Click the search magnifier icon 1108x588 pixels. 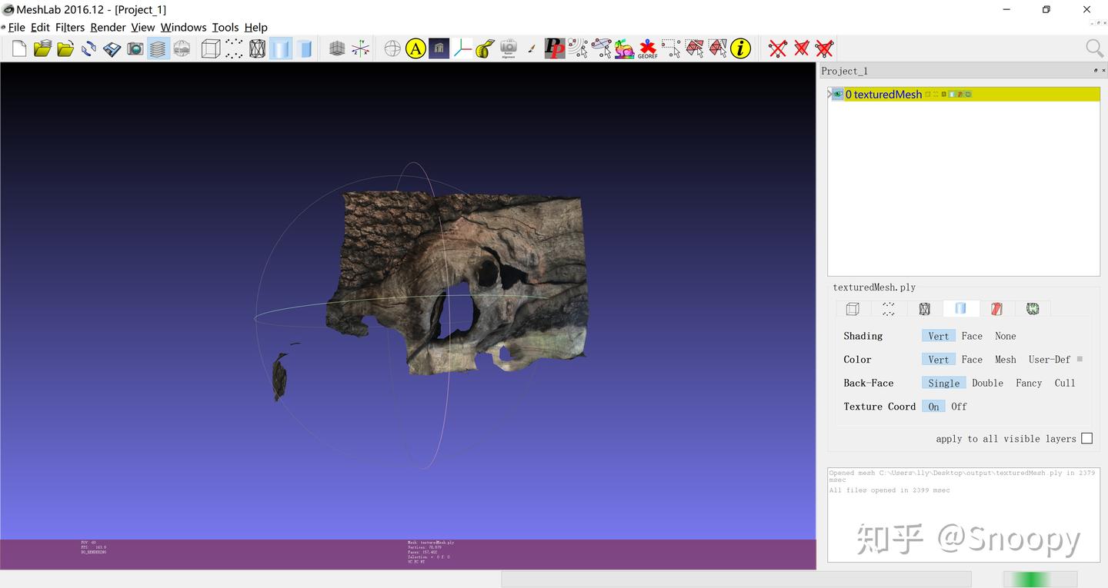[1094, 49]
